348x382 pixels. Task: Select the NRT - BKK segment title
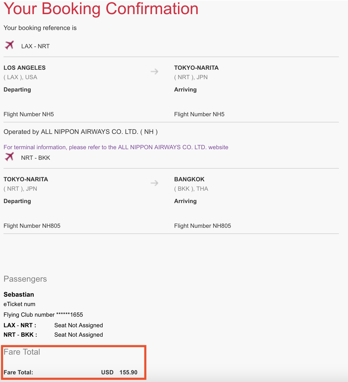[x=36, y=158]
